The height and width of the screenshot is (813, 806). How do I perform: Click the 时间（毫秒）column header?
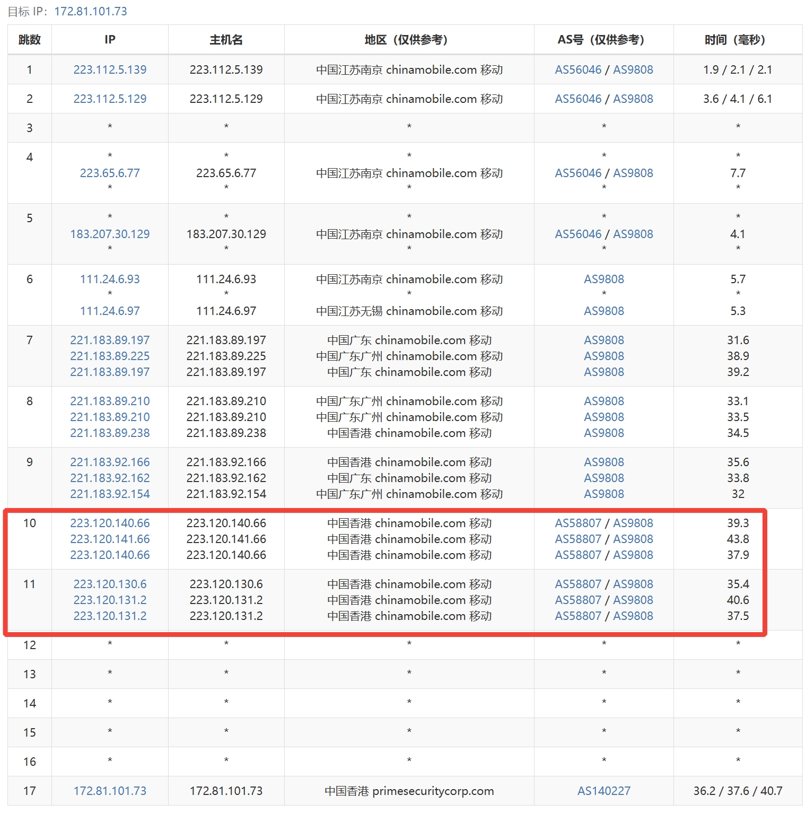click(x=737, y=40)
